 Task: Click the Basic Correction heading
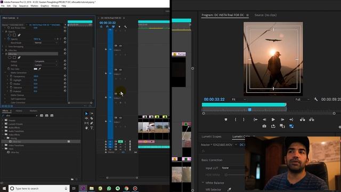tap(212, 160)
